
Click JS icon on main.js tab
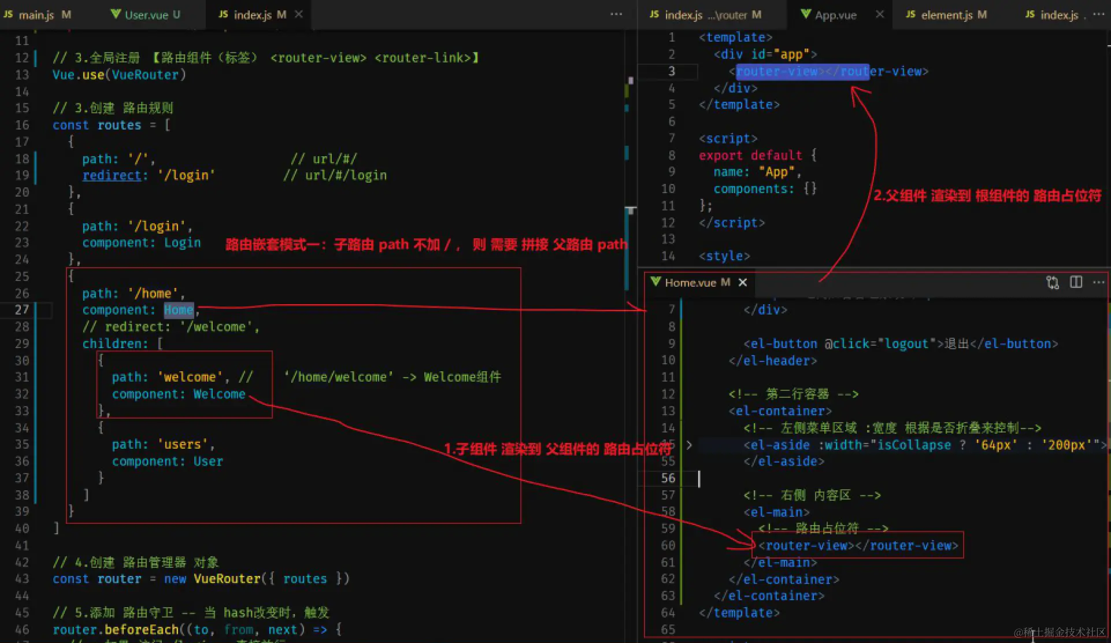click(x=8, y=14)
